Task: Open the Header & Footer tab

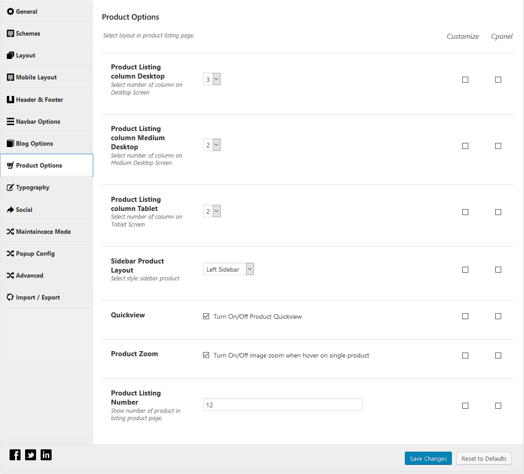Action: pyautogui.click(x=39, y=100)
